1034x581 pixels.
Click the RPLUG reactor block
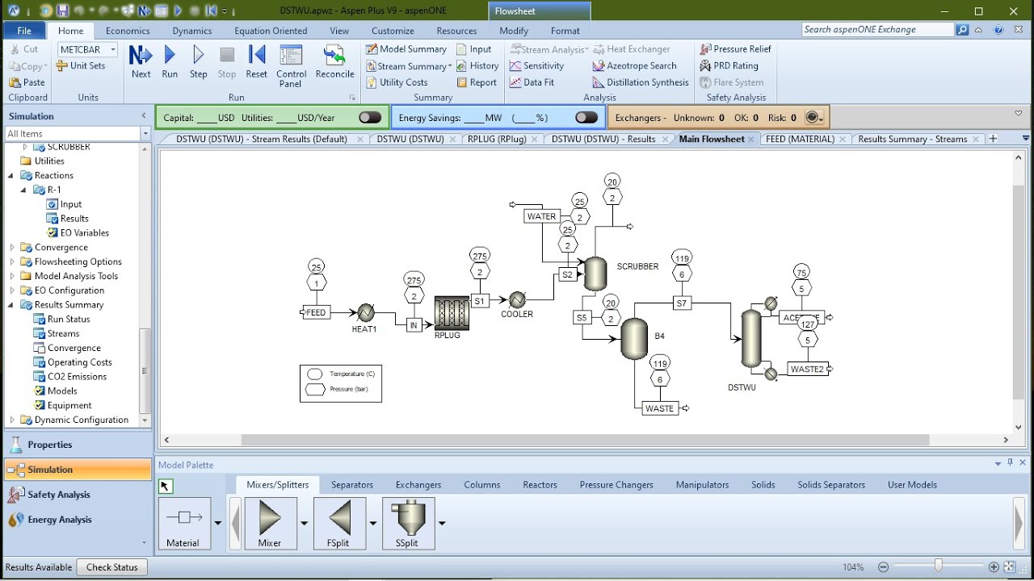point(452,312)
